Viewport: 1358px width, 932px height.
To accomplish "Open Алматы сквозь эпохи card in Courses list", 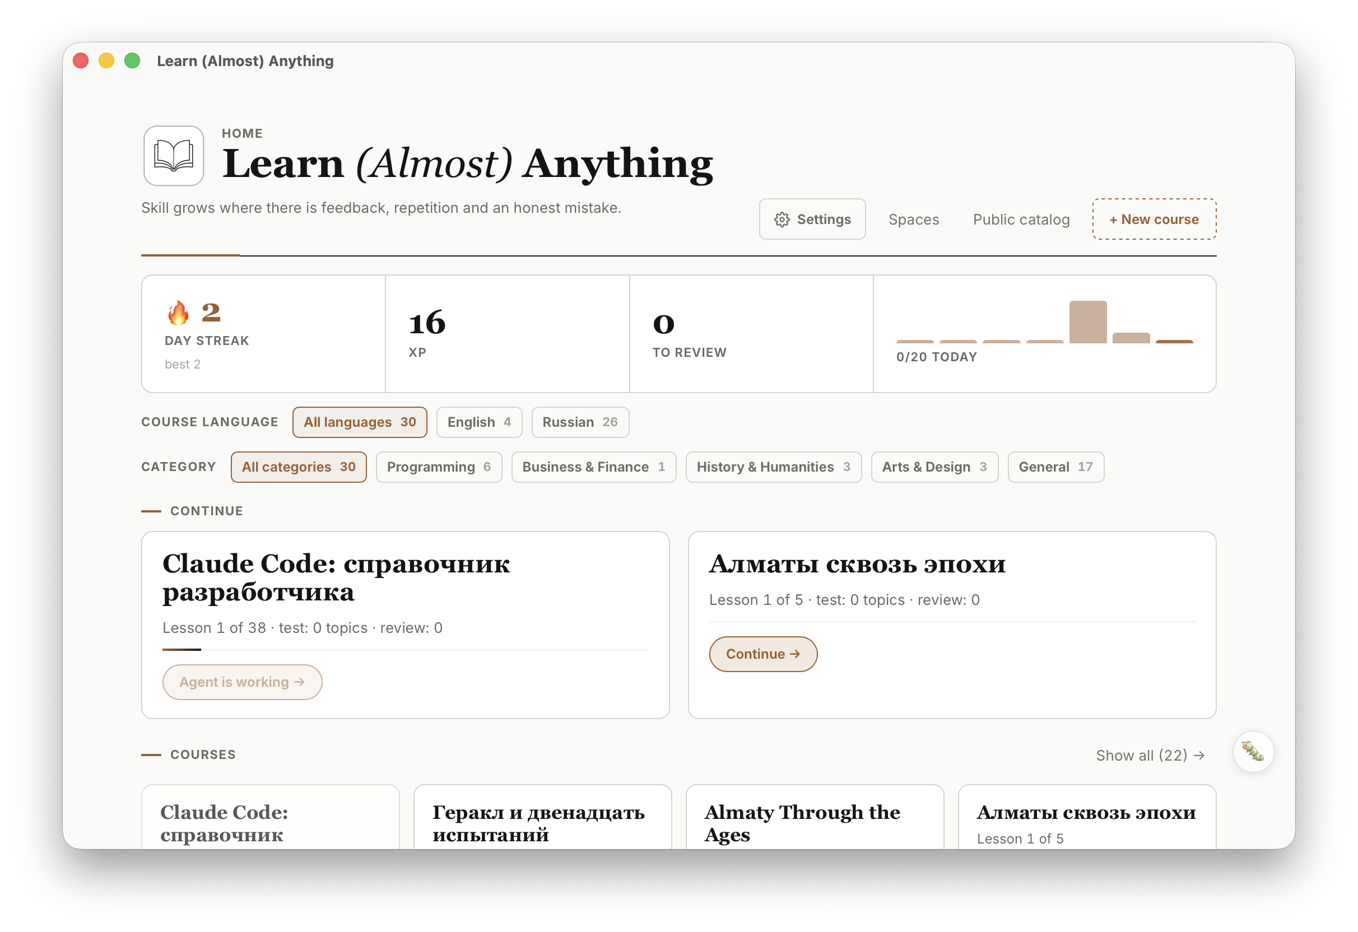I will tap(1087, 817).
